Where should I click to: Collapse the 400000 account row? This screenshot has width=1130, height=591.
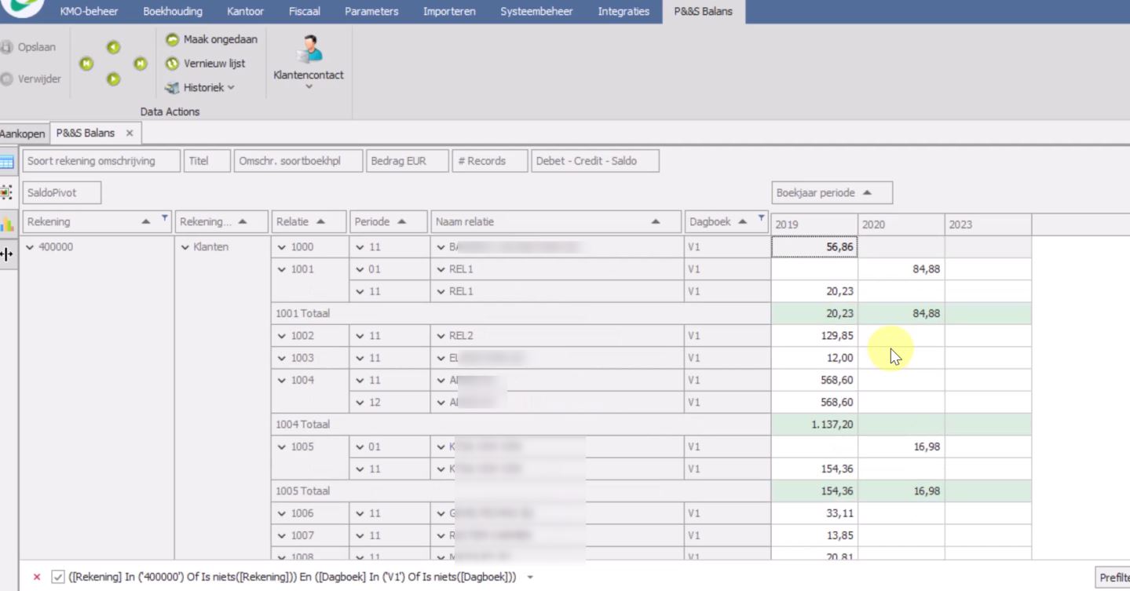pos(31,247)
